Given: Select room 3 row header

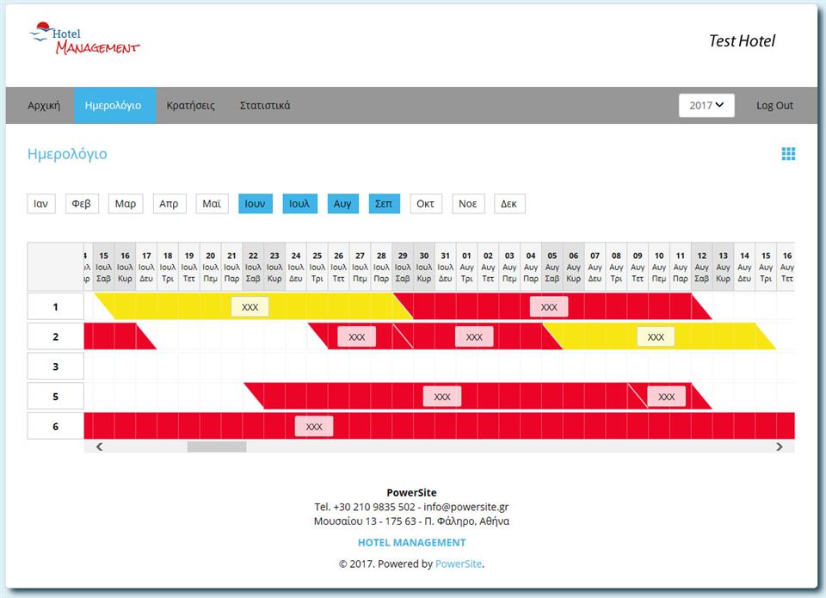Looking at the screenshot, I should pyautogui.click(x=55, y=367).
